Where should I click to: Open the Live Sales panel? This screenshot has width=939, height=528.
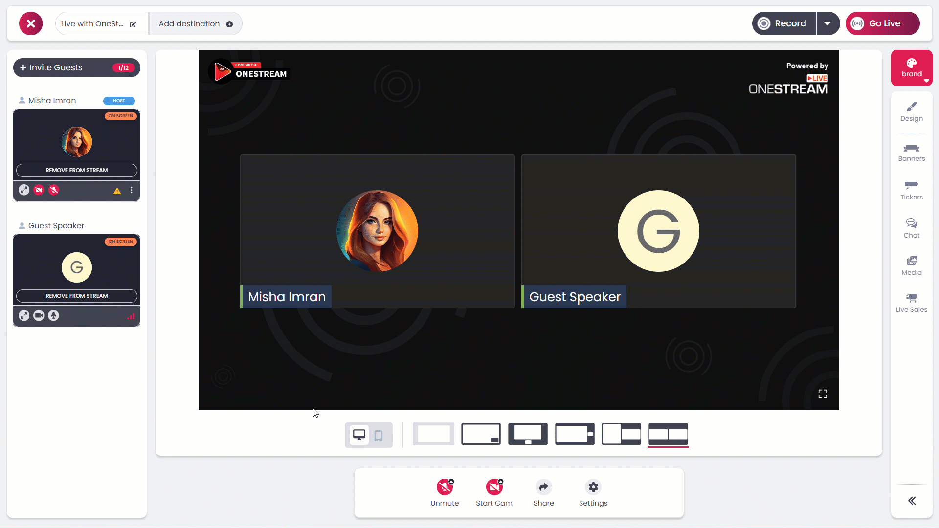(911, 303)
